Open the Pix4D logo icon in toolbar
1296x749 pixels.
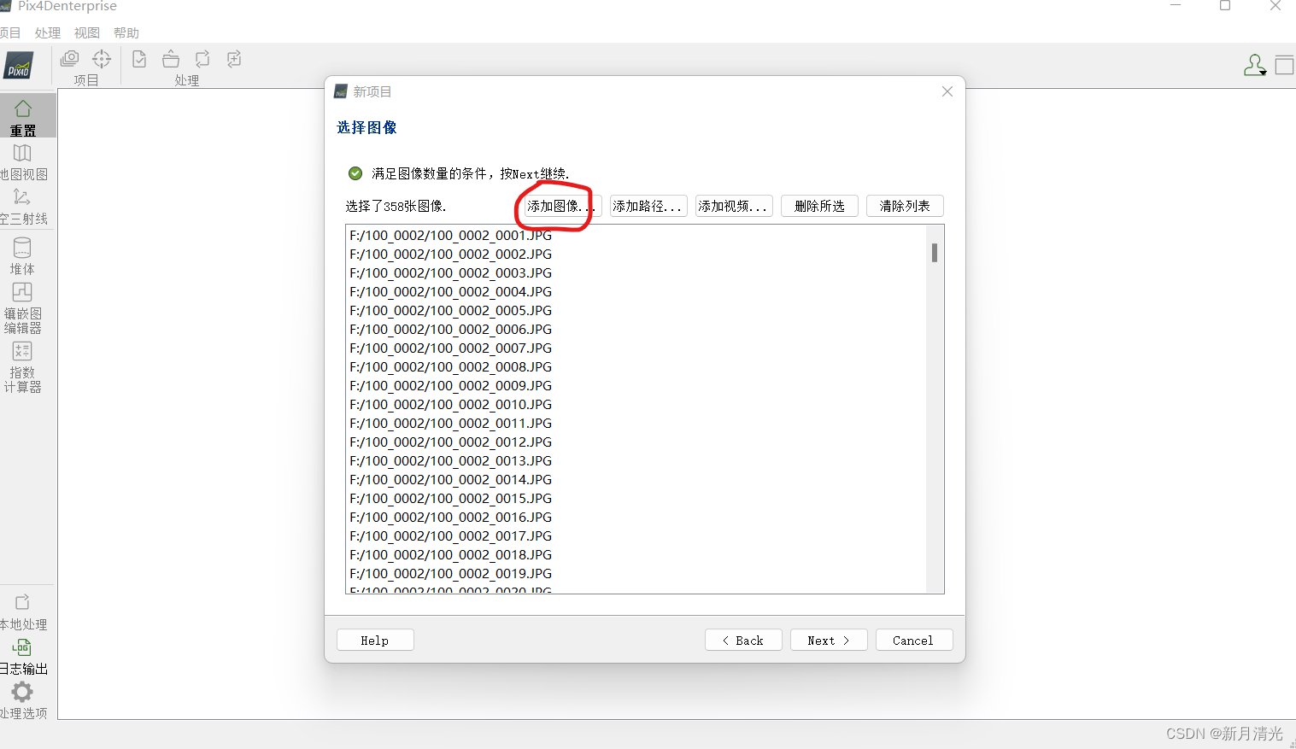(19, 66)
